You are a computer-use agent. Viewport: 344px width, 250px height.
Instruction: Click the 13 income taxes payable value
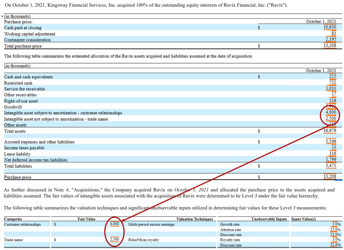334,147
